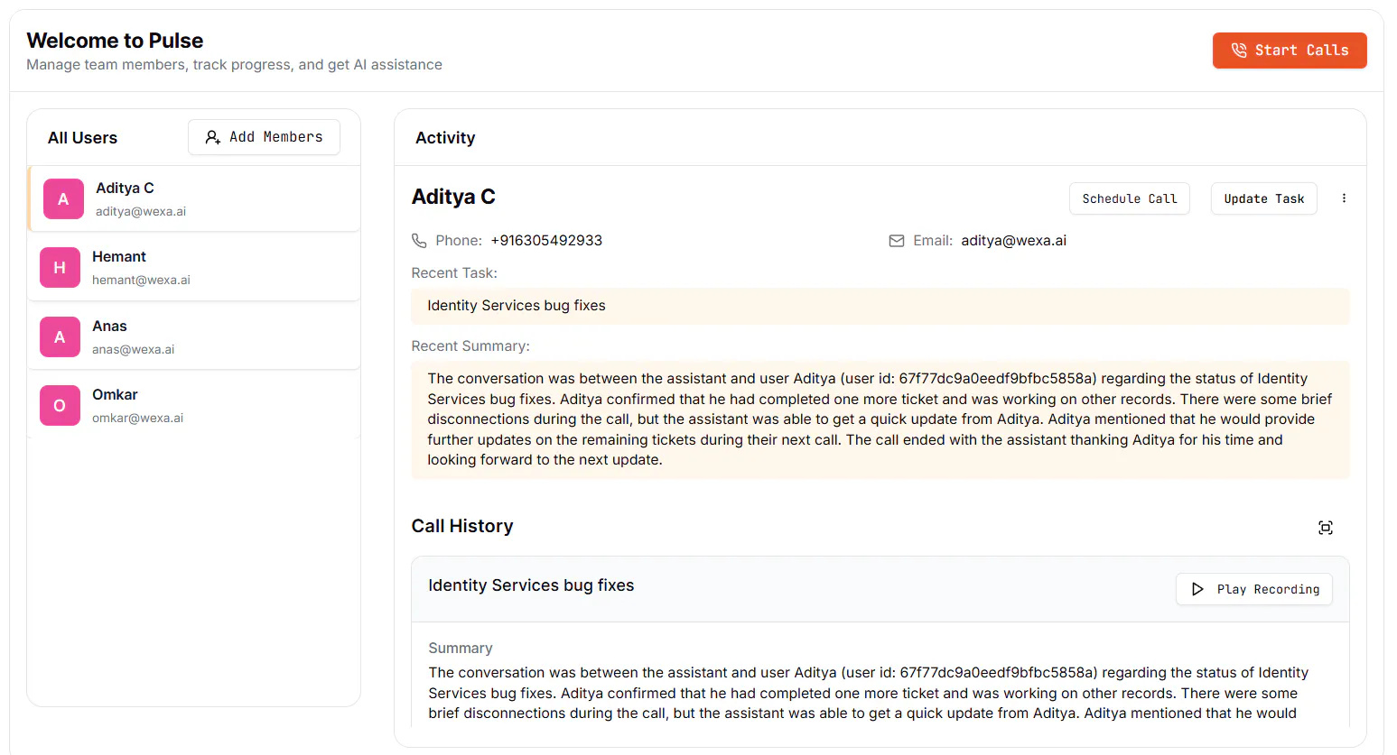This screenshot has height=755, width=1397.
Task: Click anas@wexa.ai email text
Action: click(134, 349)
